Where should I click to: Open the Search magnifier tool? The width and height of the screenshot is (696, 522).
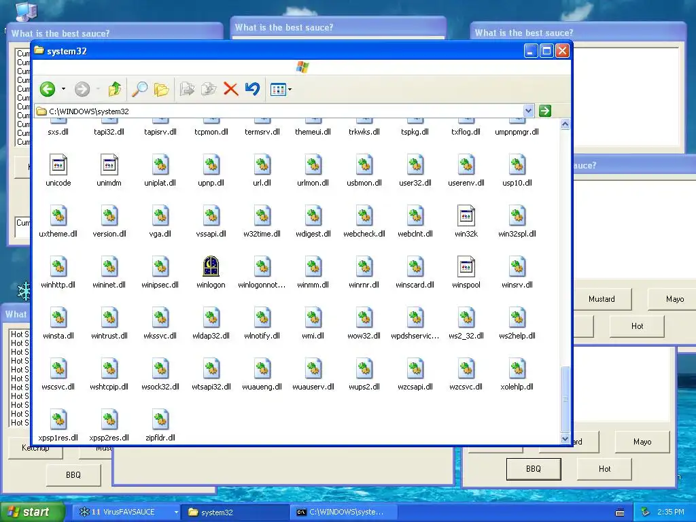(140, 89)
